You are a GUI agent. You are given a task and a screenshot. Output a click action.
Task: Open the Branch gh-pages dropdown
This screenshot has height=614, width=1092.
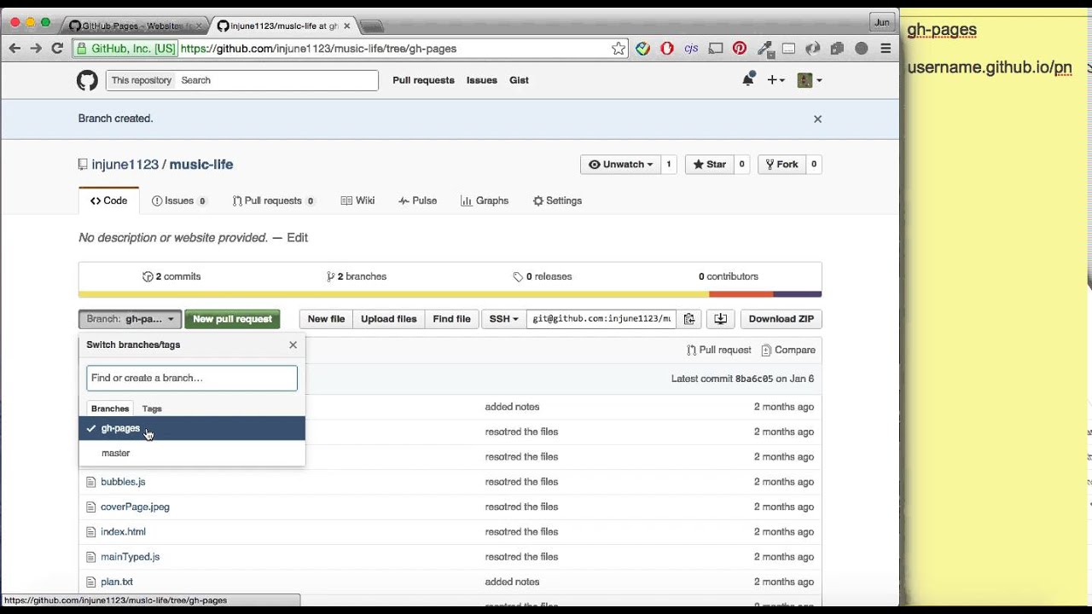click(130, 319)
